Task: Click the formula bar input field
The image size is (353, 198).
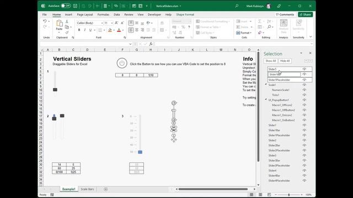Action: pos(233,44)
